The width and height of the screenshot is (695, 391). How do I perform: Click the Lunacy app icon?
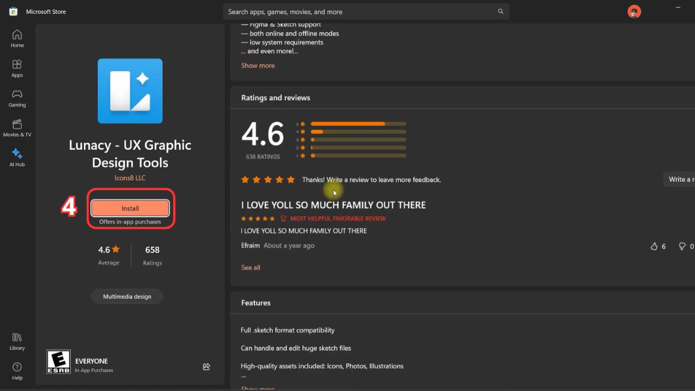pyautogui.click(x=130, y=91)
